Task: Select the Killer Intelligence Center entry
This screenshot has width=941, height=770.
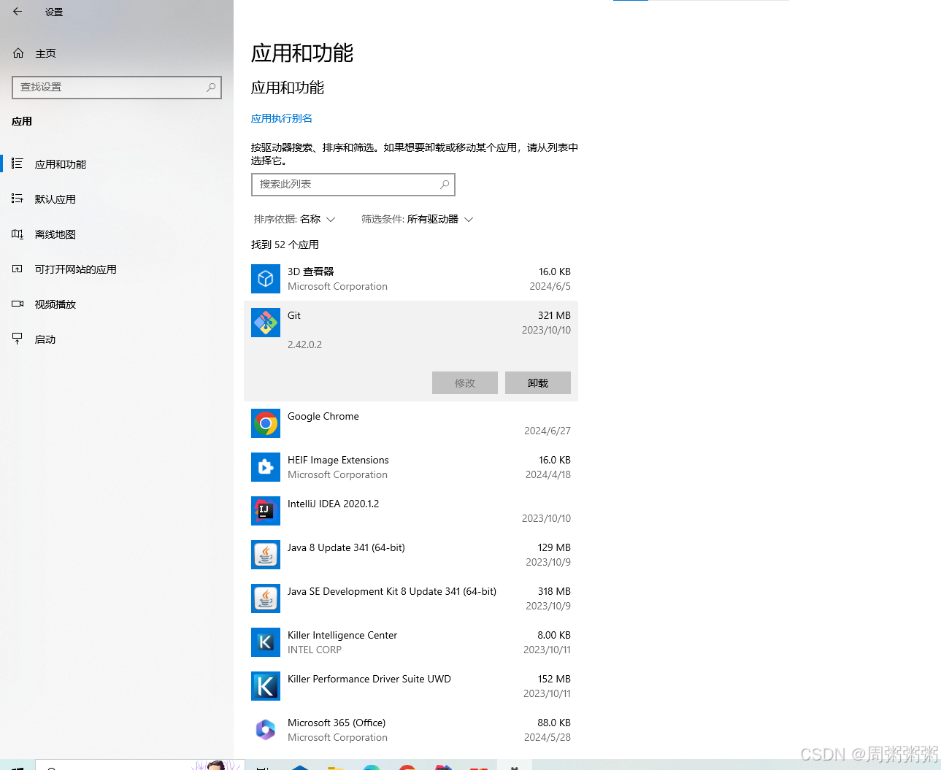Action: (411, 642)
